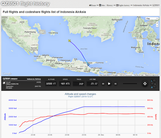Toggle the bottom switch with blue chart icon
The image size is (161, 138).
(x=154, y=87)
